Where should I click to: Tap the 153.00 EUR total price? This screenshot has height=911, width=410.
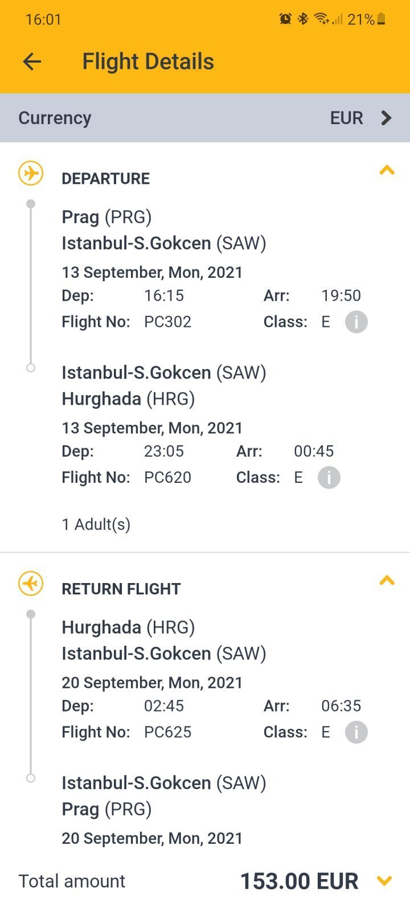click(300, 881)
